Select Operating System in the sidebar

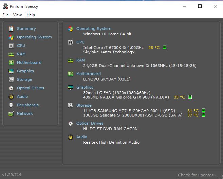[x=34, y=37]
